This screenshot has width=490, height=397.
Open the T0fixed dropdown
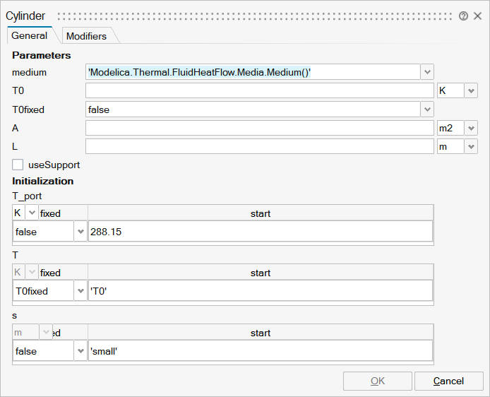(x=427, y=109)
